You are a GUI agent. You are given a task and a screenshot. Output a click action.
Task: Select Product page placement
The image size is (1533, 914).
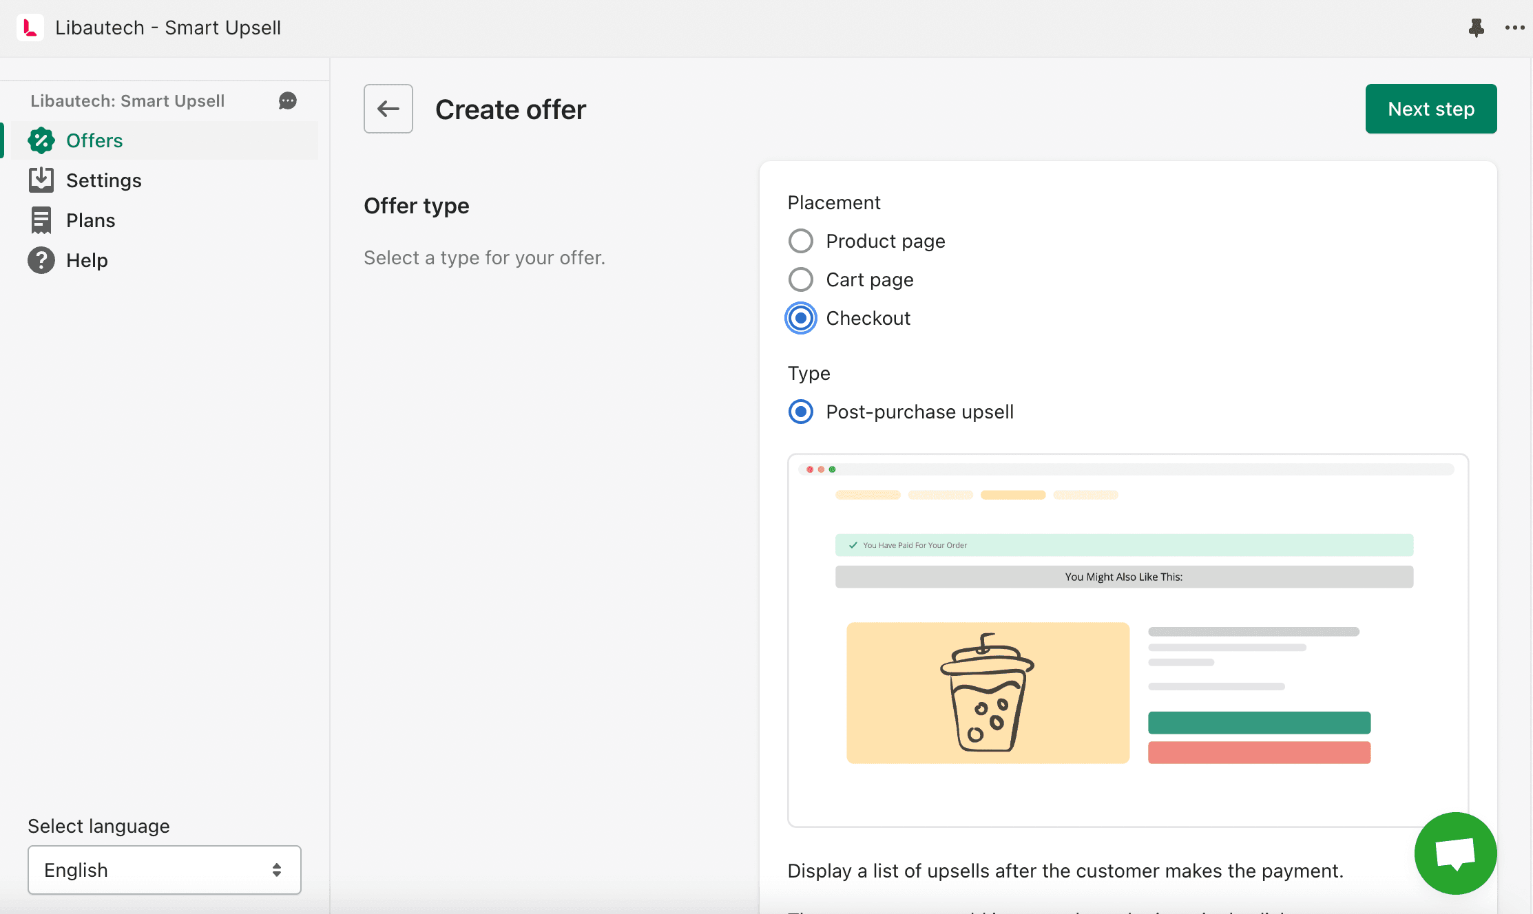[801, 241]
